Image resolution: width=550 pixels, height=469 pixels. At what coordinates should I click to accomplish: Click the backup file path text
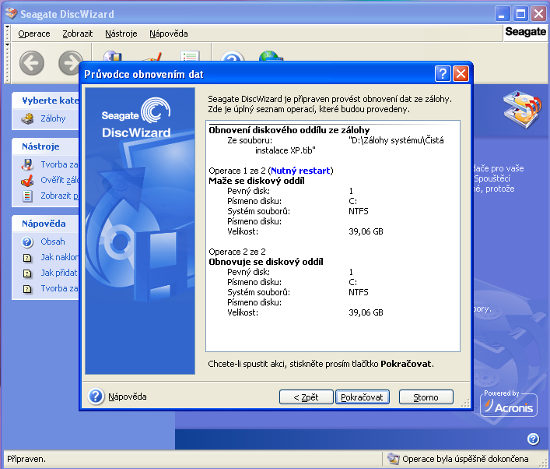coord(349,146)
